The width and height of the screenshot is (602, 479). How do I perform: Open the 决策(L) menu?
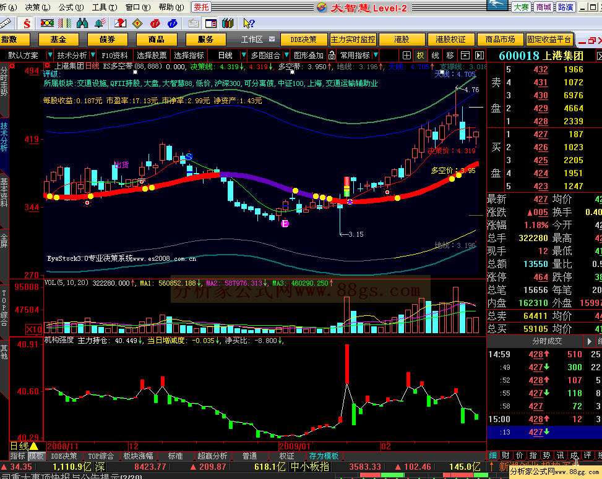(37, 7)
